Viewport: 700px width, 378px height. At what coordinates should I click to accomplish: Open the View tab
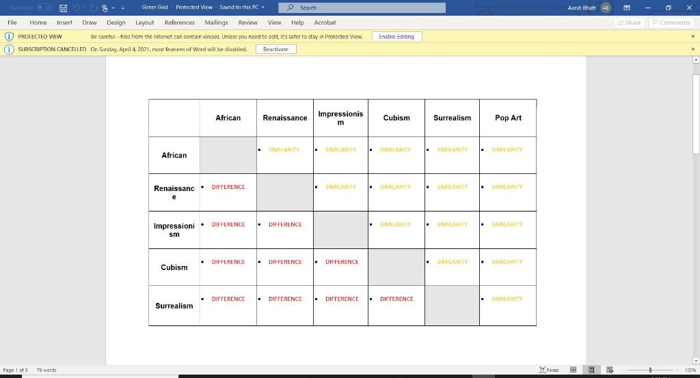click(275, 23)
